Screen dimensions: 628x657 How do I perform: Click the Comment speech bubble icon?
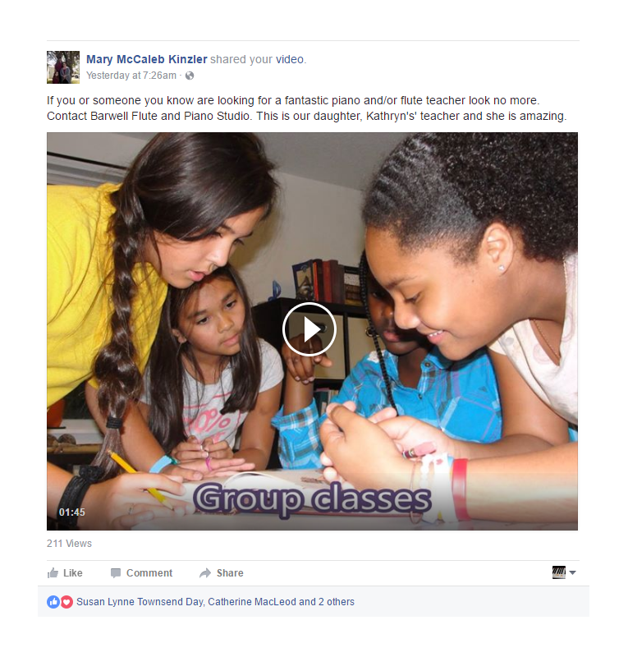click(x=116, y=572)
